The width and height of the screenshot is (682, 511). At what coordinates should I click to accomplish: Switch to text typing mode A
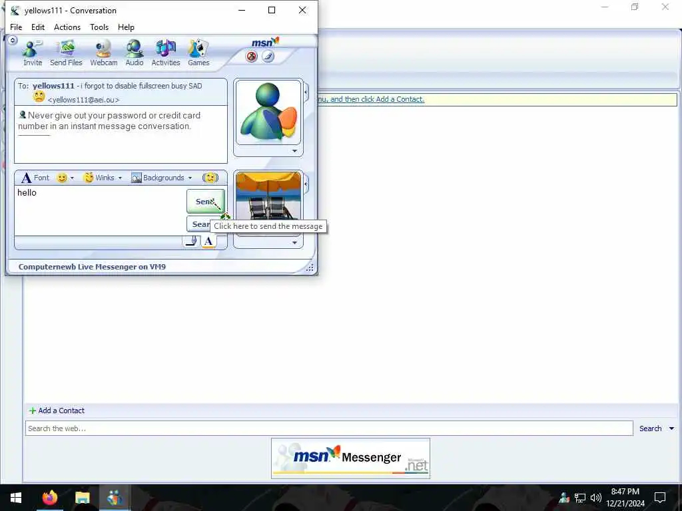coord(208,242)
